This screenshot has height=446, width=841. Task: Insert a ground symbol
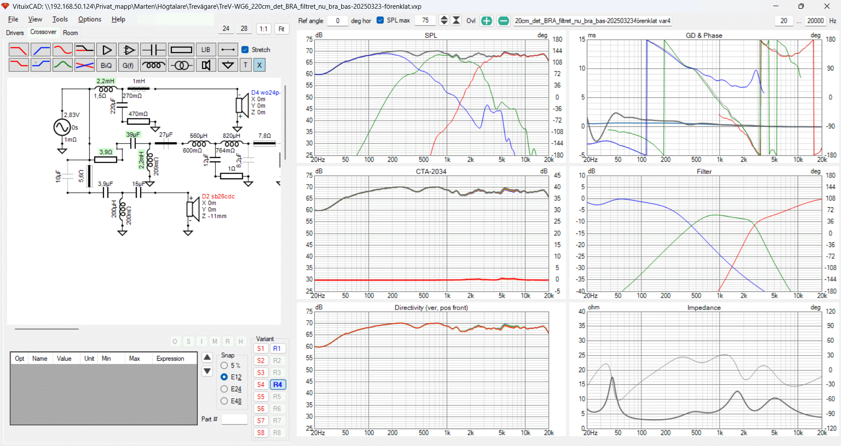pos(228,65)
